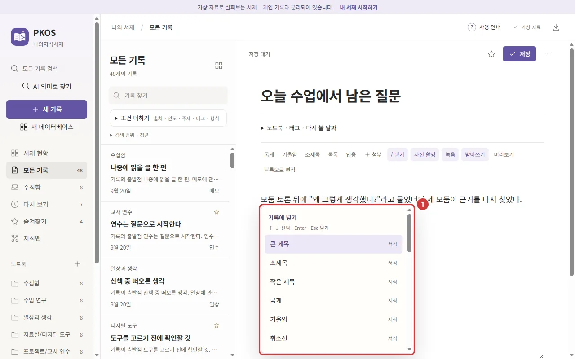Click 새 기록 button
Screen dimensions: 575x359
[47, 109]
